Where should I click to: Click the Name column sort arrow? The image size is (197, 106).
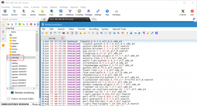(8, 32)
